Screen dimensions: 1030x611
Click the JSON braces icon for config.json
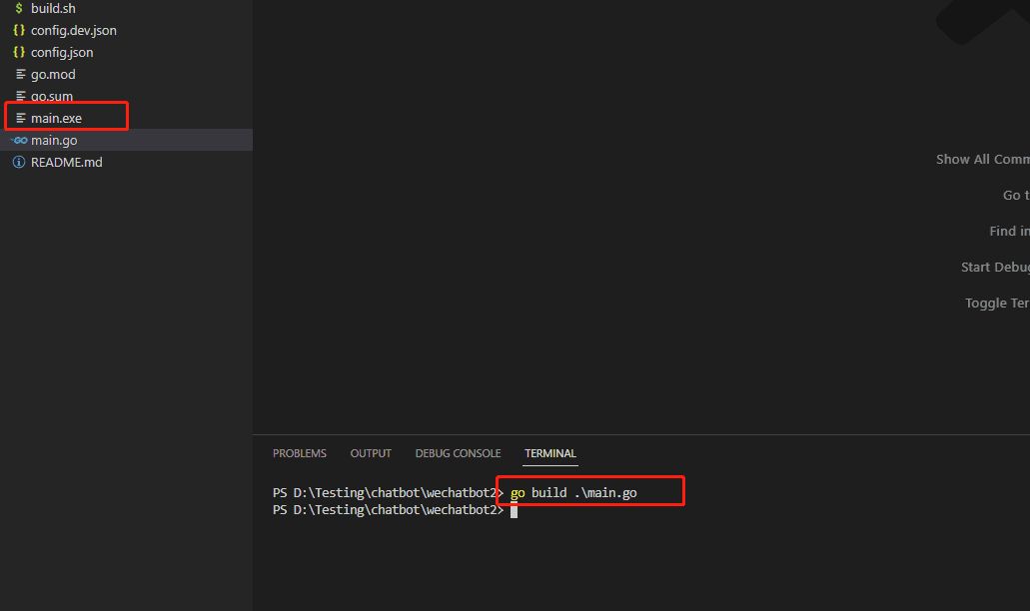pos(19,52)
